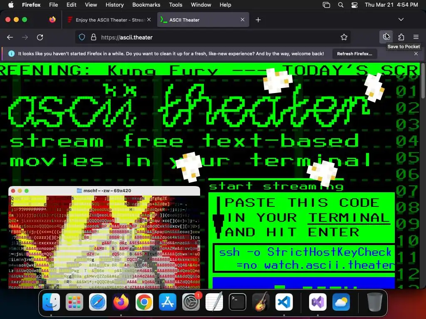Open the View menu
Viewport: 426px width, 319px height.
[91, 5]
